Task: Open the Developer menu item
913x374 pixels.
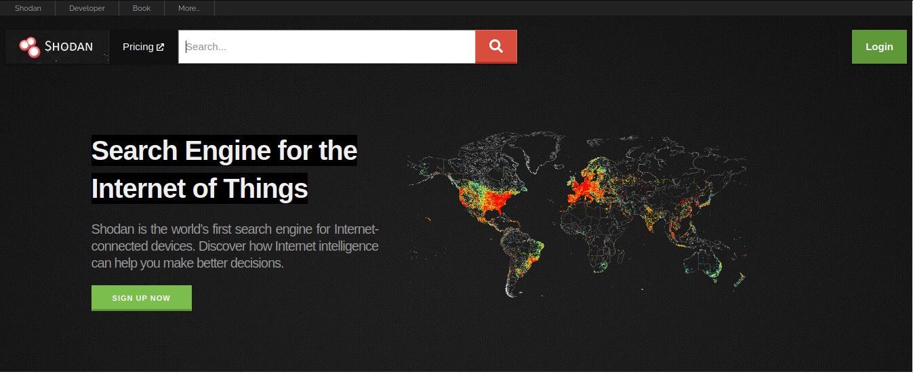Action: coord(87,8)
